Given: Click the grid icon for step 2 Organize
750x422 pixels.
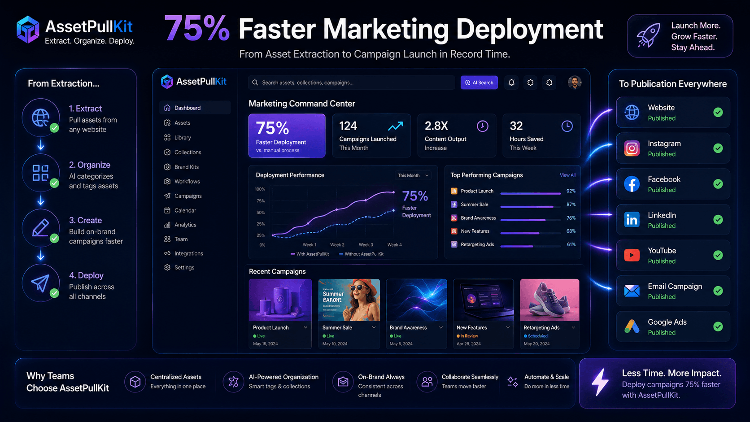Looking at the screenshot, I should click(41, 173).
